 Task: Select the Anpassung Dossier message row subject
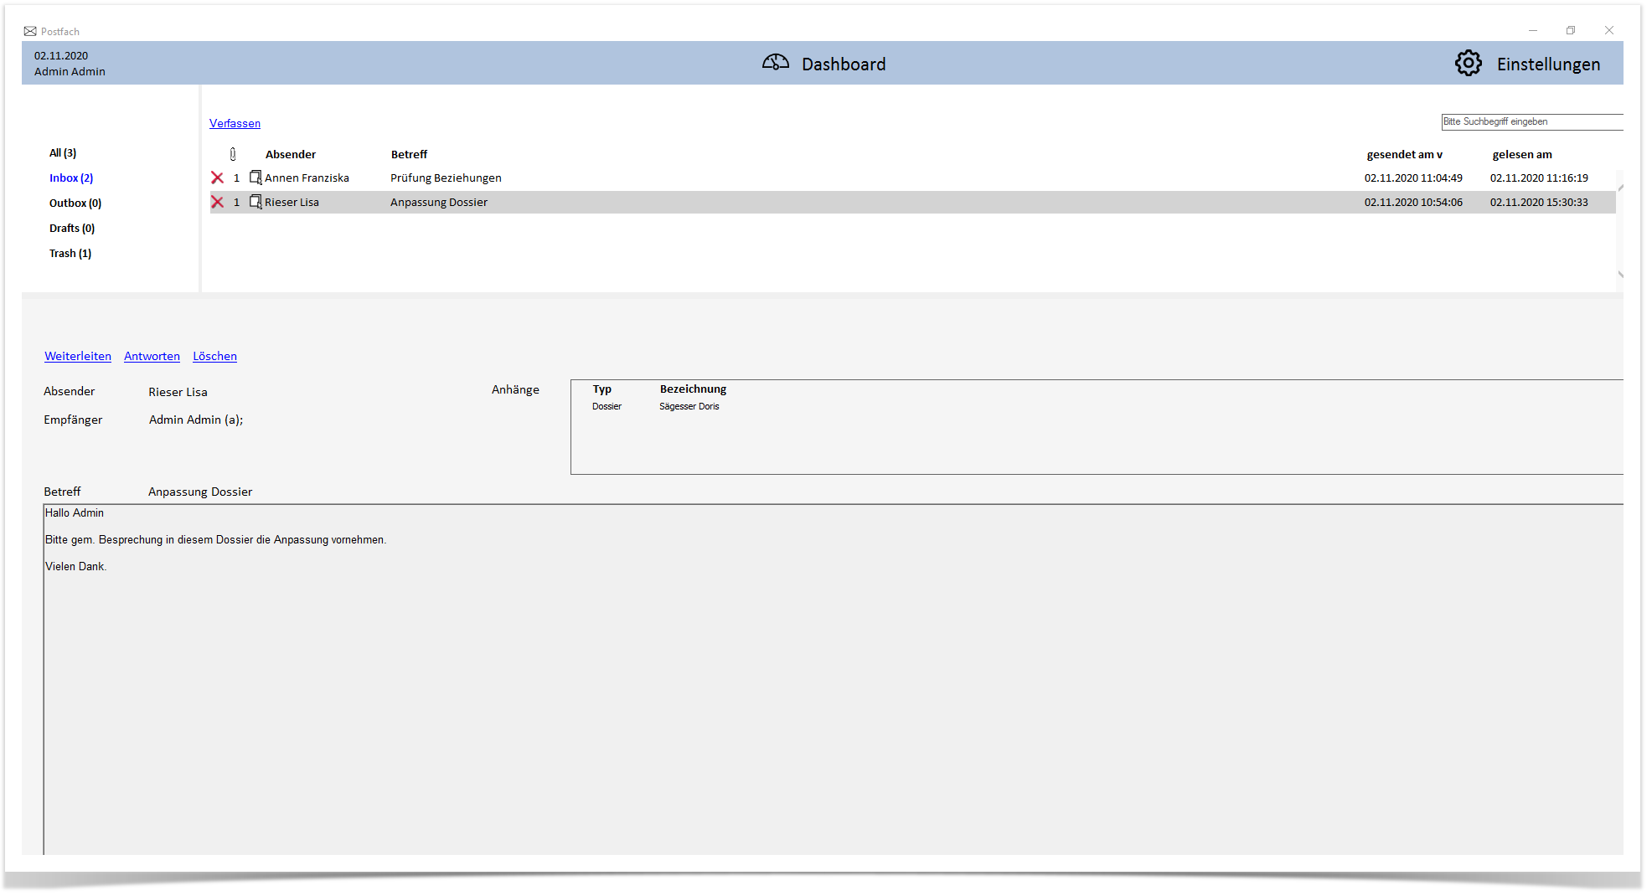coord(438,203)
